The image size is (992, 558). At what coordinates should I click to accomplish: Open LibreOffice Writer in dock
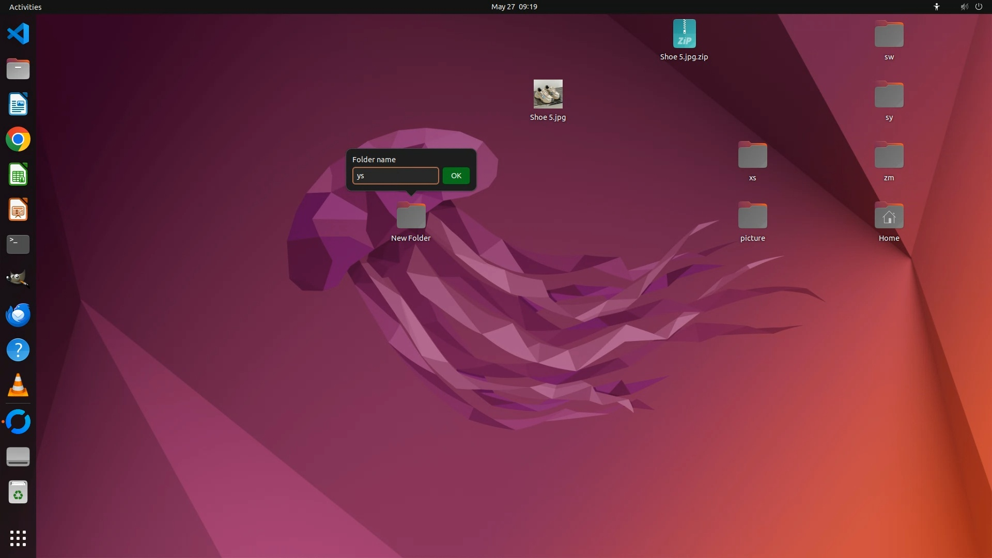pyautogui.click(x=18, y=104)
